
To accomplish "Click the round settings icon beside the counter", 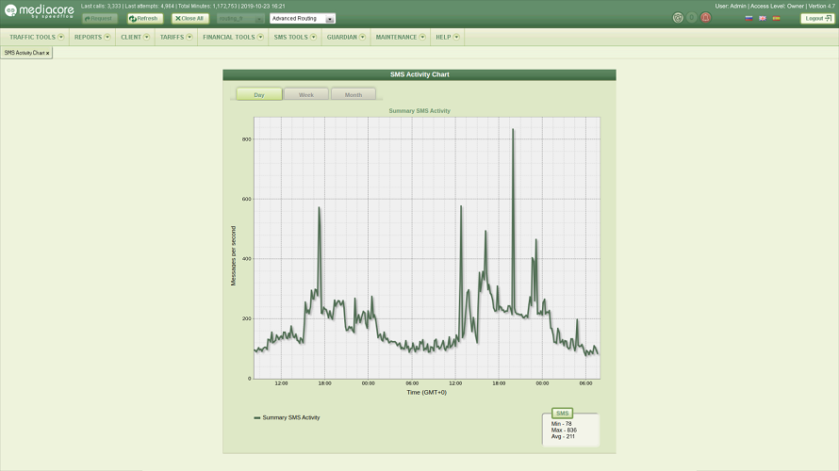I will coord(678,18).
